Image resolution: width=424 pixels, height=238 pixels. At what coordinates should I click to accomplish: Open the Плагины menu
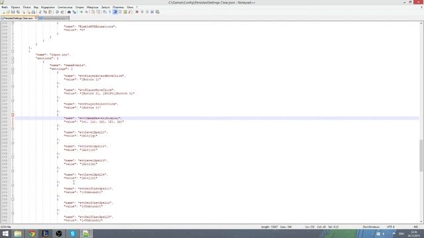[x=118, y=7]
